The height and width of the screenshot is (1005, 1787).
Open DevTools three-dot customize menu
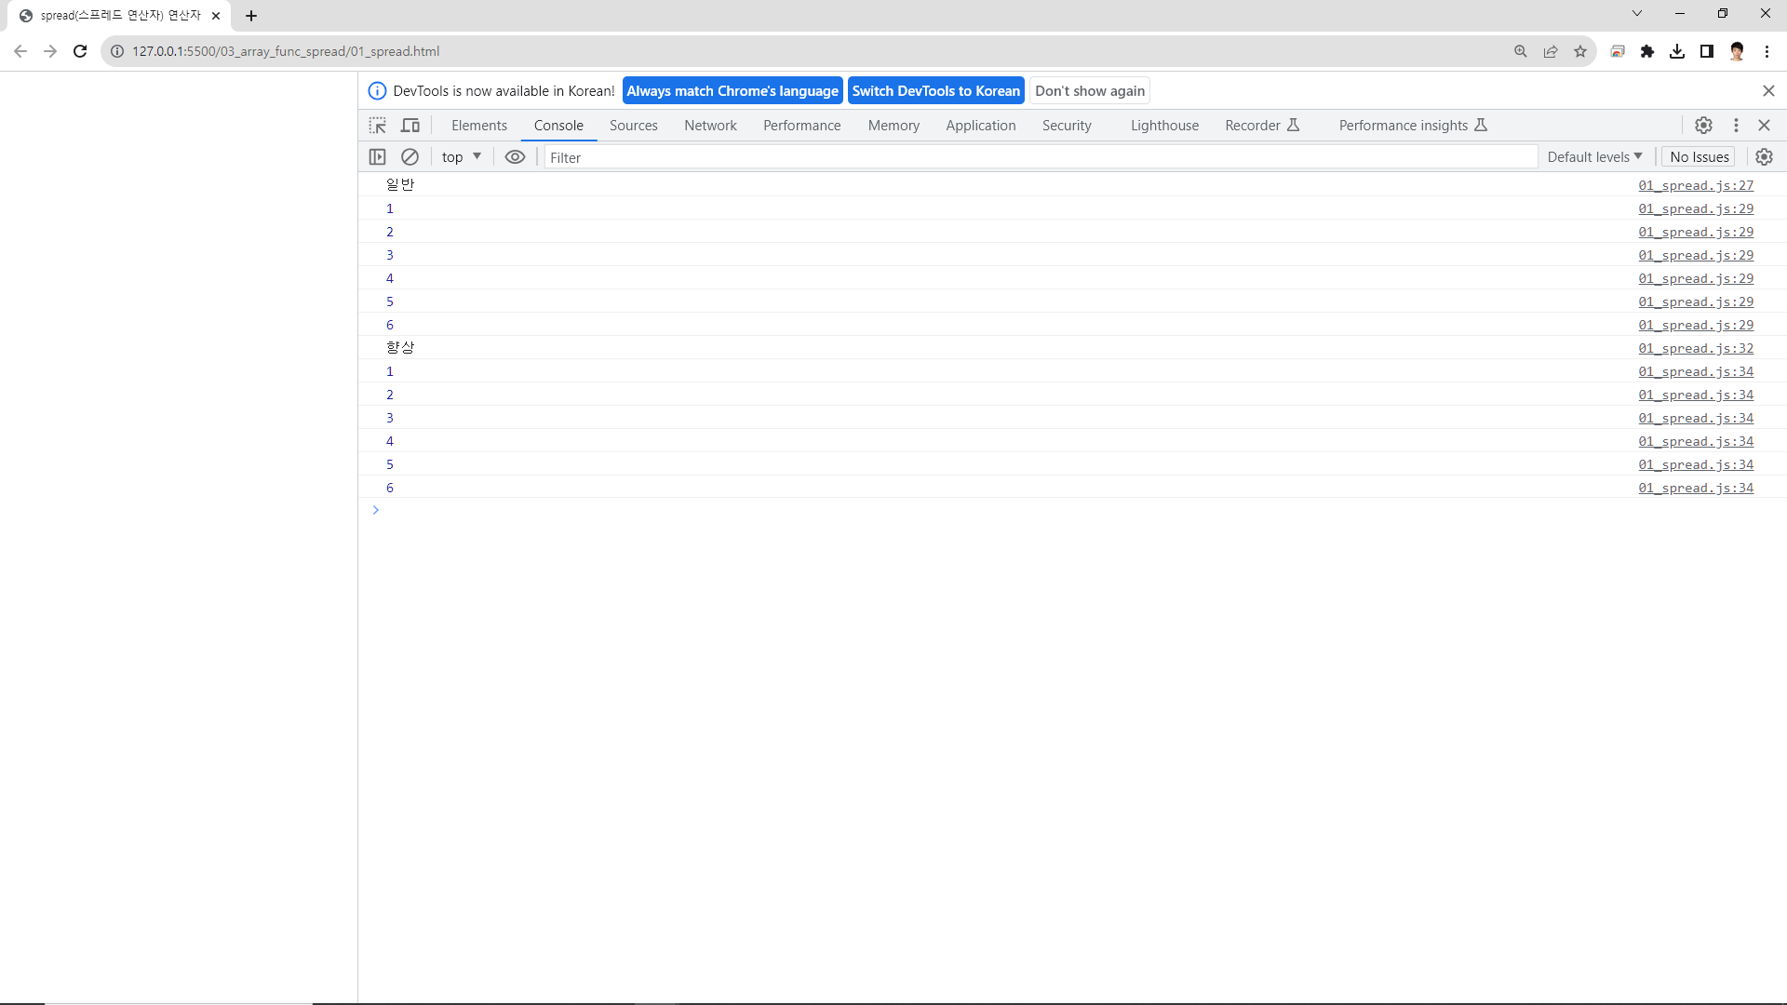(x=1736, y=126)
